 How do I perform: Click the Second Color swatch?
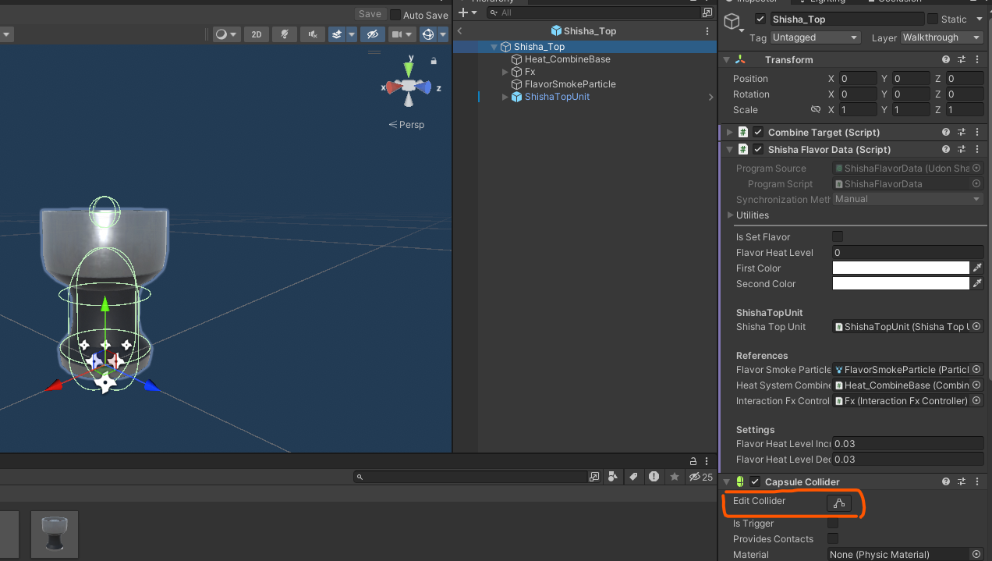901,283
